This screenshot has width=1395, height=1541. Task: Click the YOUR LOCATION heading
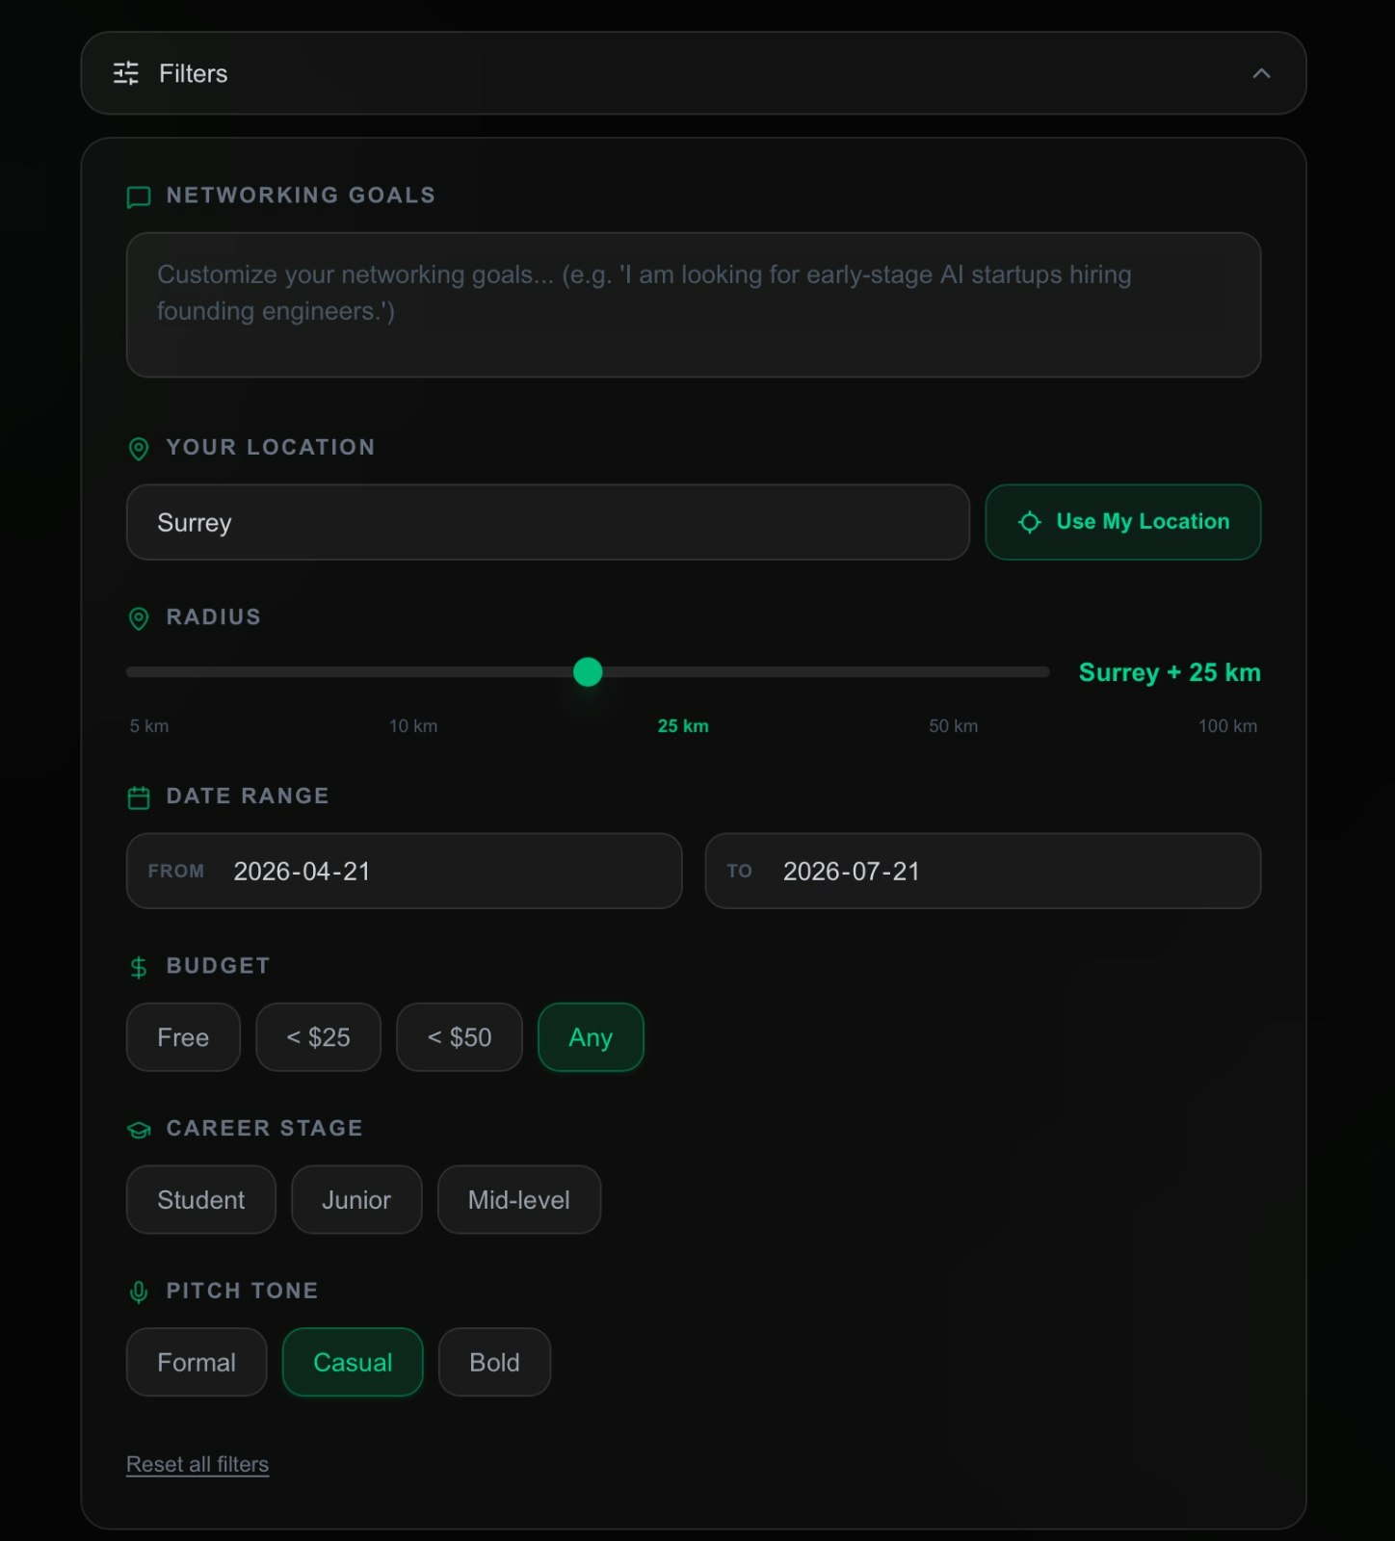271,448
